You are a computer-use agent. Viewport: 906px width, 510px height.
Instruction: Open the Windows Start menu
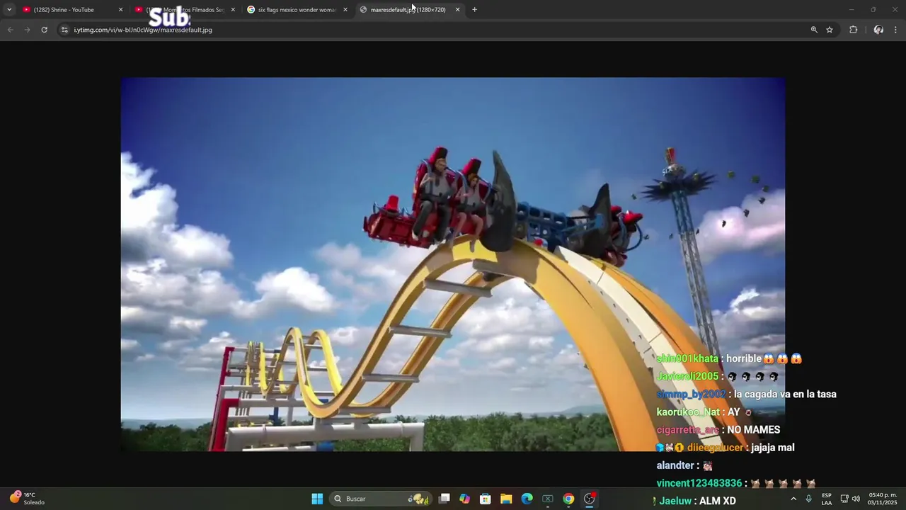pyautogui.click(x=317, y=499)
